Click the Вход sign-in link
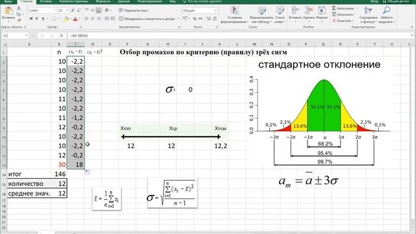Screen dimensions: 416x234 click(374, 1)
